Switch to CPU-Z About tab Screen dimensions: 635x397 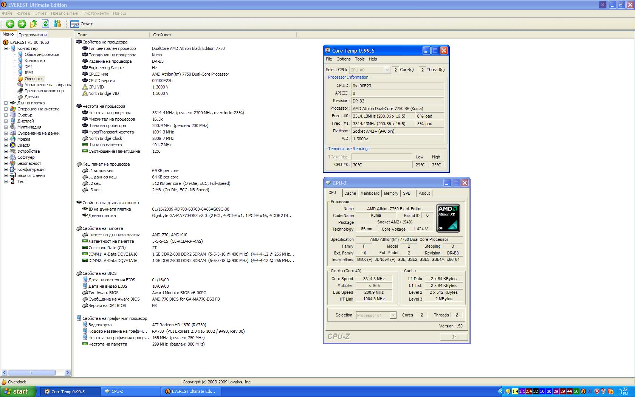[x=424, y=193]
